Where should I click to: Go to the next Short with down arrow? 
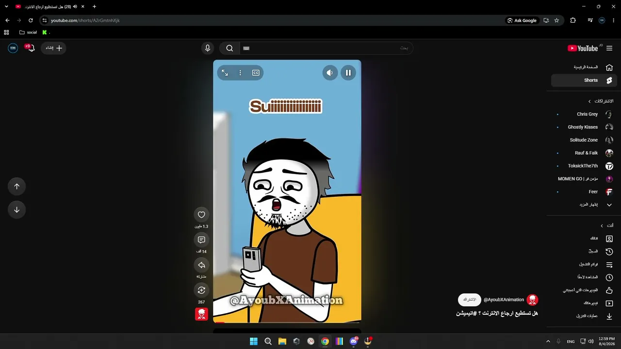tap(17, 210)
